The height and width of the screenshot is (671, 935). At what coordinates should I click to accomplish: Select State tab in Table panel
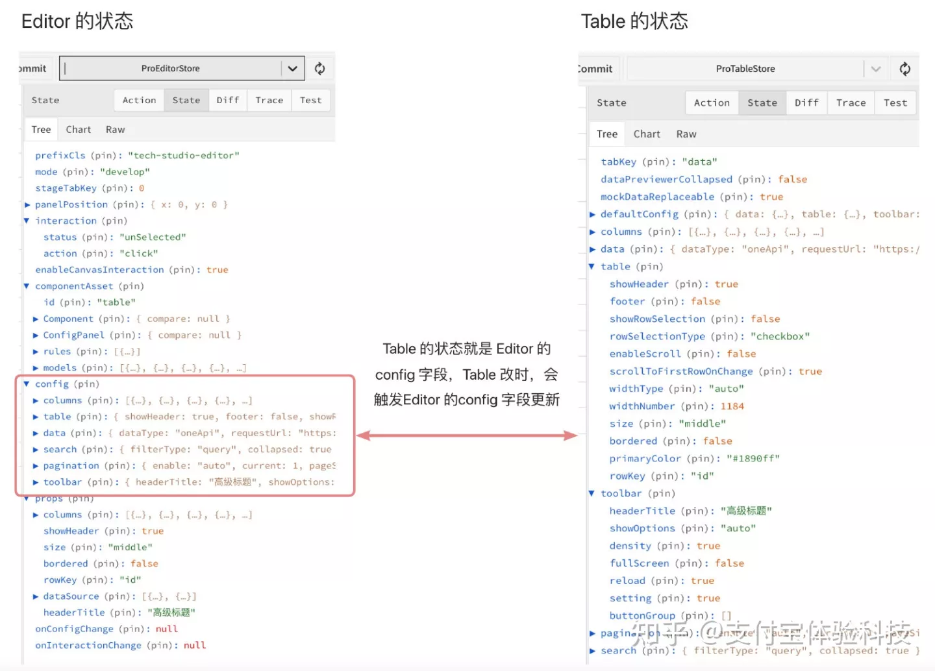762,103
